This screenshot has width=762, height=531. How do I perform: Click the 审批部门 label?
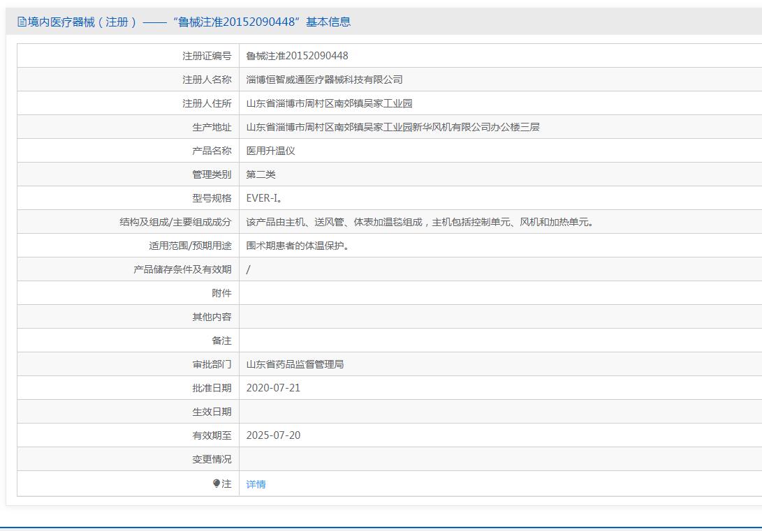click(212, 364)
